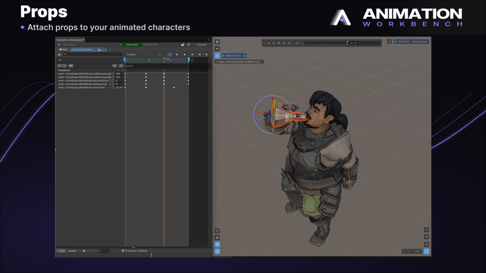Click the viewport reset rotation icon
The width and height of the screenshot is (486, 273).
tap(217, 231)
